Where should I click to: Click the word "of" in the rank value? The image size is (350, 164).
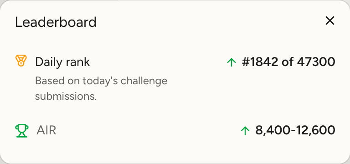click(288, 62)
